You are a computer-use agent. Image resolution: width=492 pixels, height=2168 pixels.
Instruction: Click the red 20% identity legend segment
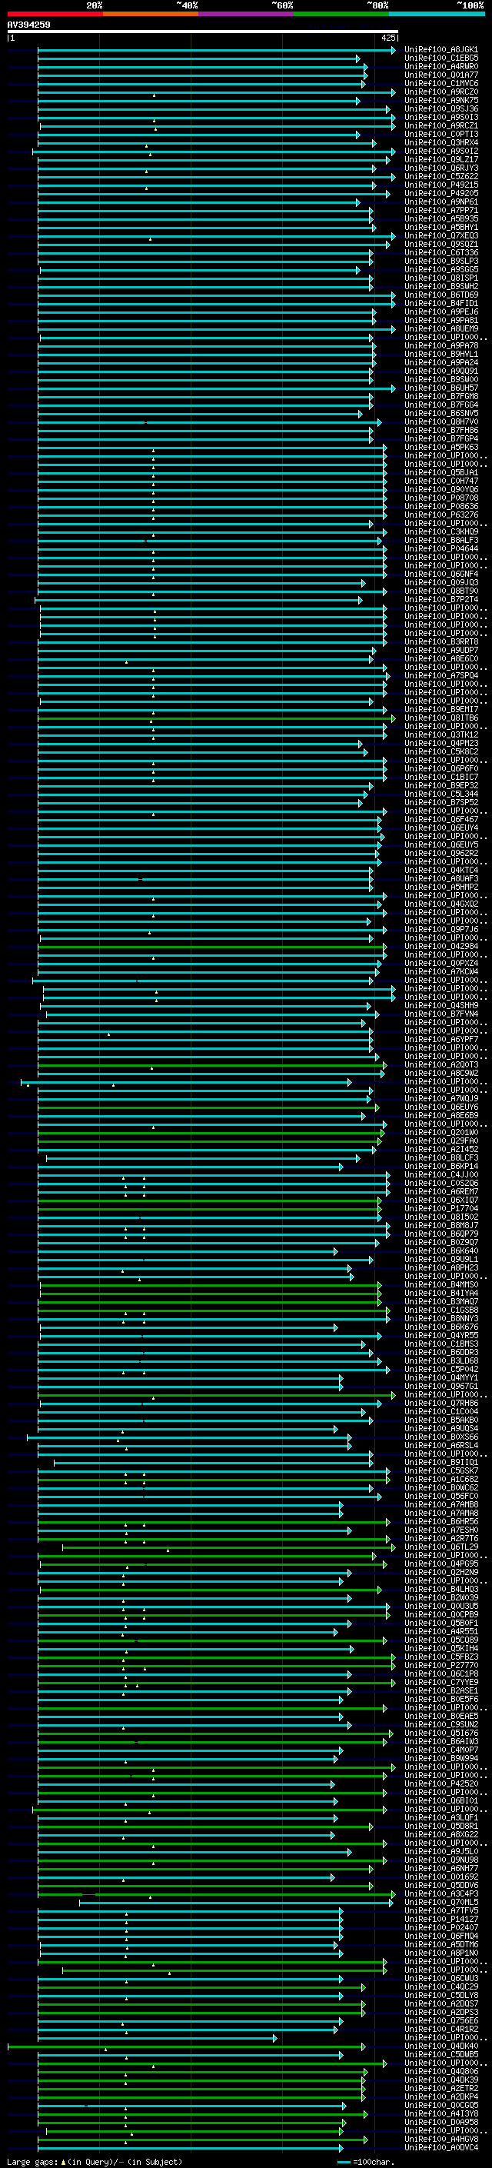[55, 14]
